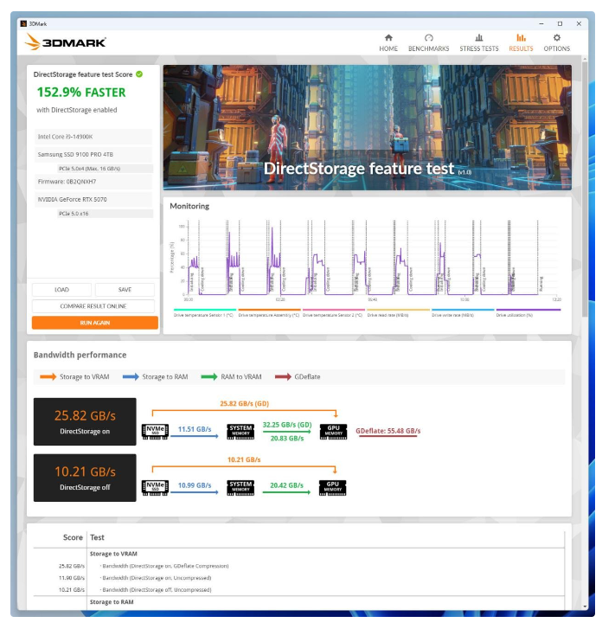602x629 pixels.
Task: Click the 25.82 GB/s DirectStorage on tile
Action: point(85,421)
